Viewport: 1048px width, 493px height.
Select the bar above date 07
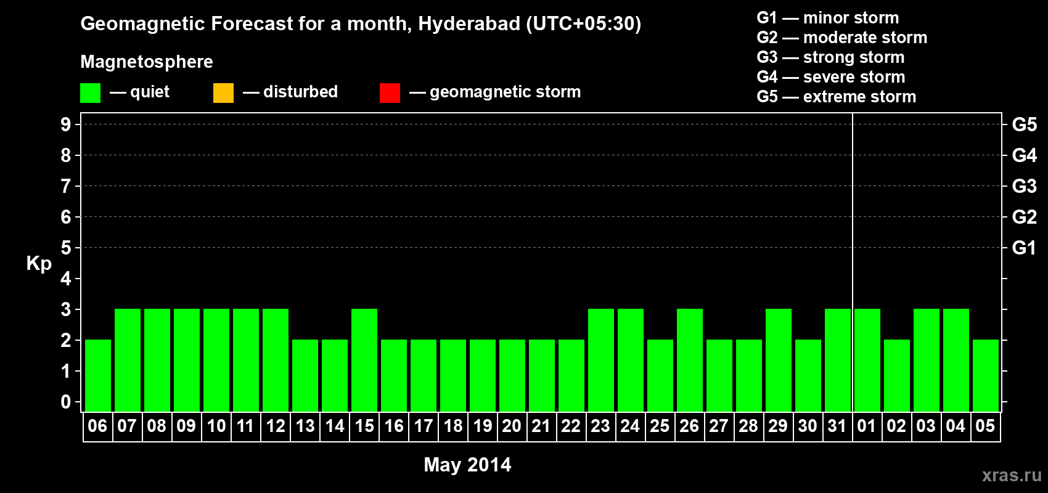point(128,360)
